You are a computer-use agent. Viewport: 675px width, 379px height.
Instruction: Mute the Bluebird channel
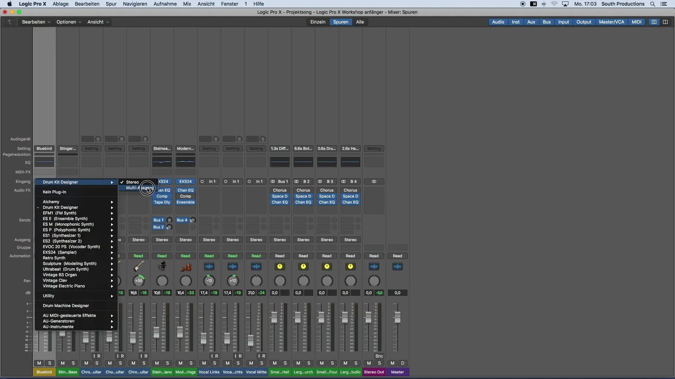tap(39, 364)
